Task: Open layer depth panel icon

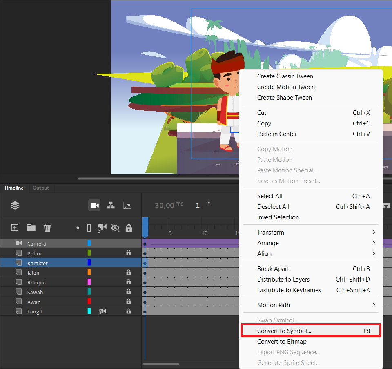Action: tap(127, 206)
